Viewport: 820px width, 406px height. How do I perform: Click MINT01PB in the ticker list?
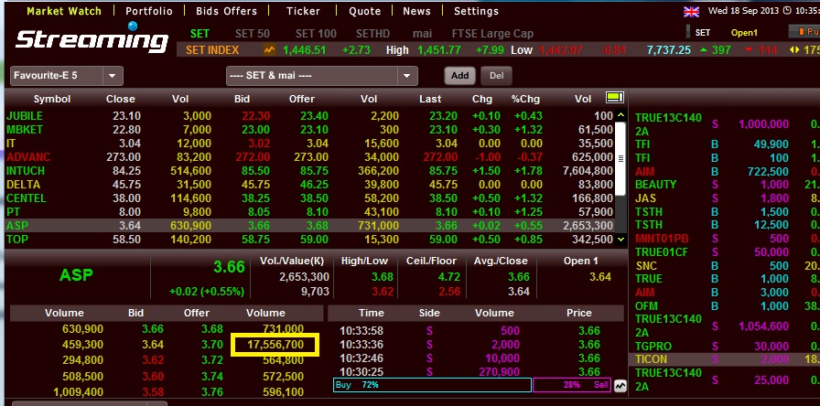click(662, 239)
